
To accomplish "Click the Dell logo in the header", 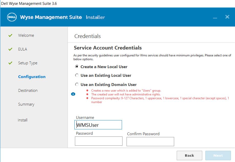I will click(x=12, y=17).
